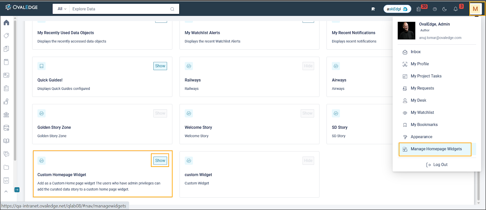Toggle dark mode moon icon
Viewport: 486px width, 210px height.
[x=444, y=9]
